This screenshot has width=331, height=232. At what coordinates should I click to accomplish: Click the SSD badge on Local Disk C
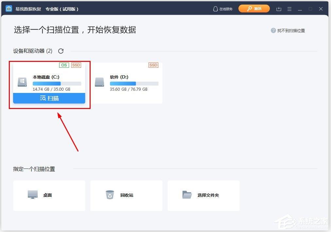coord(76,65)
